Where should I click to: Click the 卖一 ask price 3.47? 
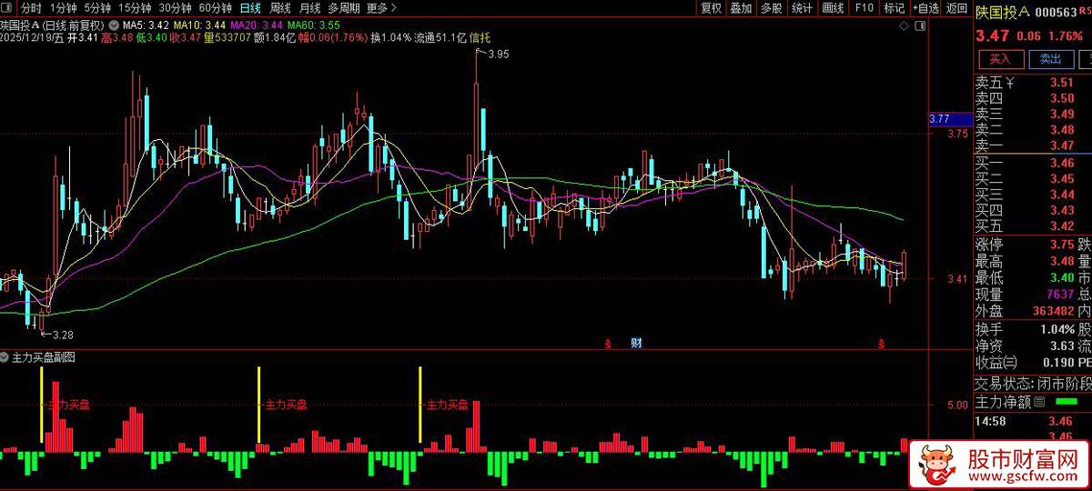tap(1061, 145)
